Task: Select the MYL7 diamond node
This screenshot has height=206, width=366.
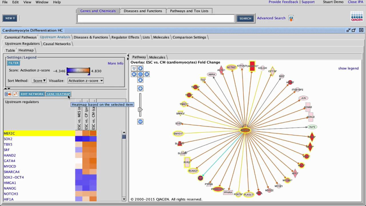Action: pyautogui.click(x=295, y=173)
